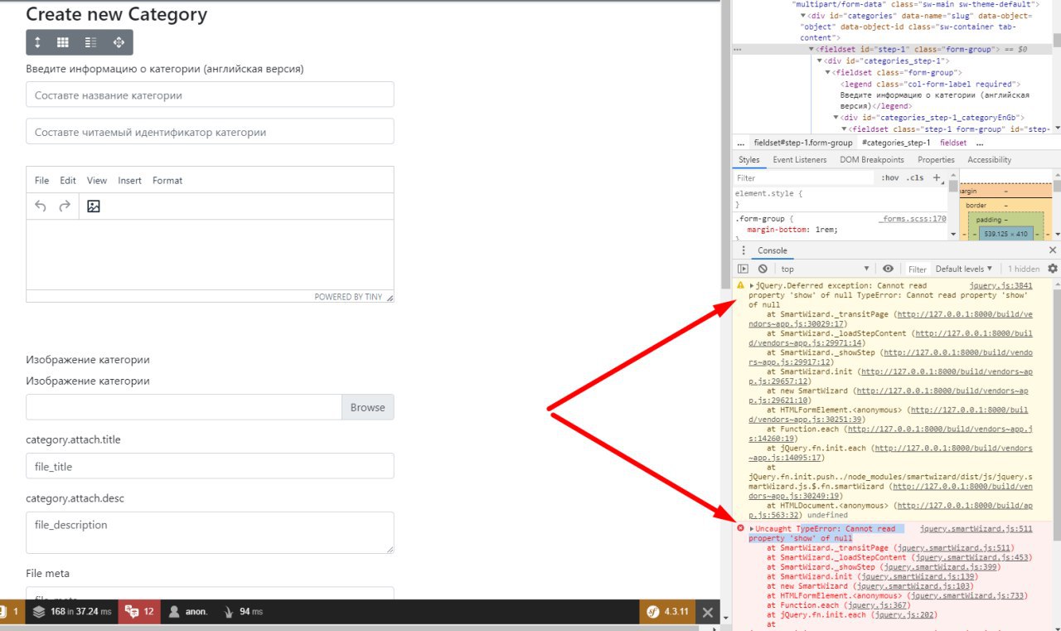This screenshot has width=1061, height=631.
Task: Switch to the DOM Breakpoints tab
Action: point(872,159)
